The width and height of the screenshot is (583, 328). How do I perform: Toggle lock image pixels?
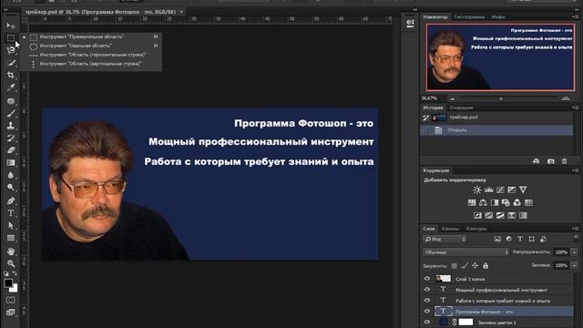coord(465,265)
